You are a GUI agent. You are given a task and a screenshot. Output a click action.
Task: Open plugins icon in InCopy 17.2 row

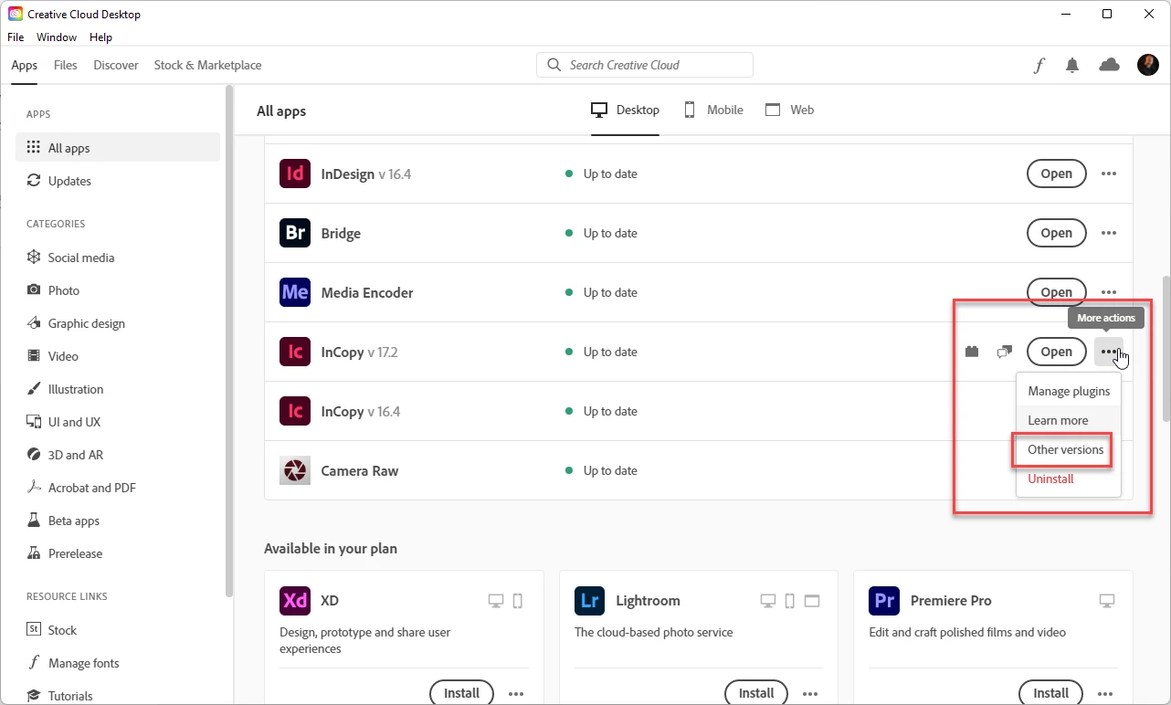point(972,352)
